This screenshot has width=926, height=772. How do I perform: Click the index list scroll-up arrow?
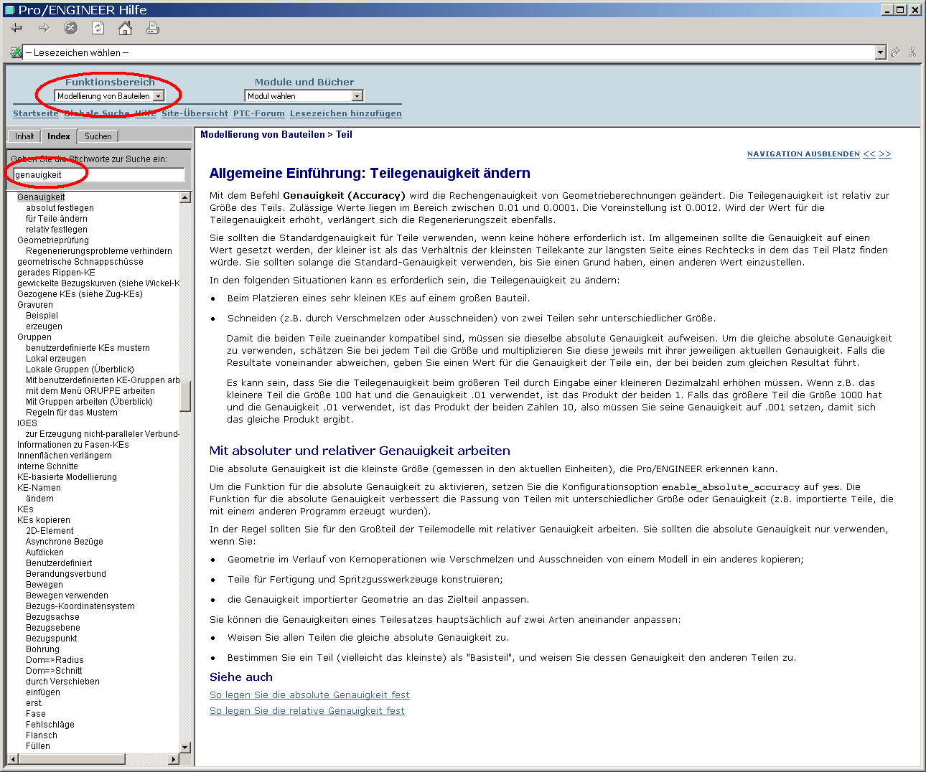pyautogui.click(x=185, y=197)
